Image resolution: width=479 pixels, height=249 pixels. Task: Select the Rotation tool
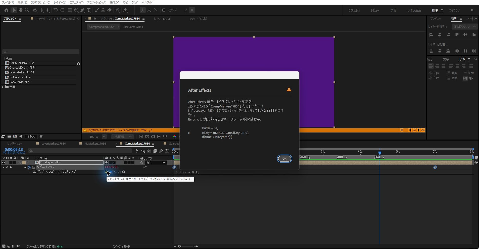[55, 10]
